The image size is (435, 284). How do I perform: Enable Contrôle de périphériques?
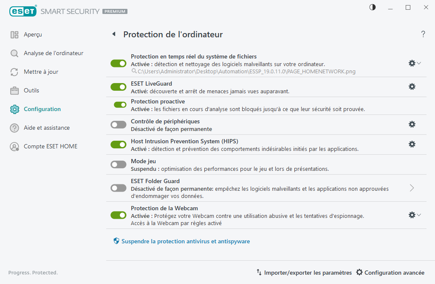(x=118, y=125)
